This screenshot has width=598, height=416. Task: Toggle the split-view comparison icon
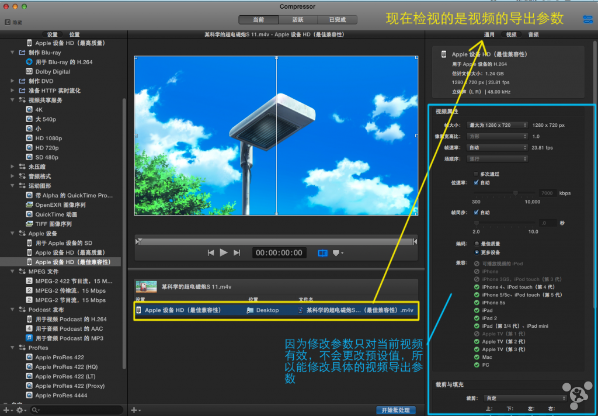[322, 253]
